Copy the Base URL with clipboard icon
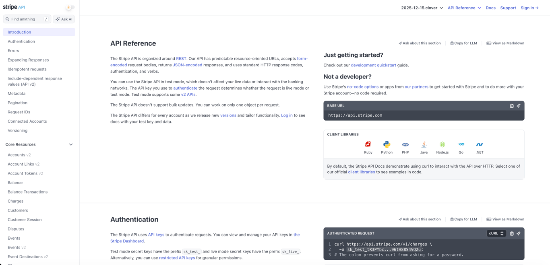The height and width of the screenshot is (265, 550). [512, 106]
